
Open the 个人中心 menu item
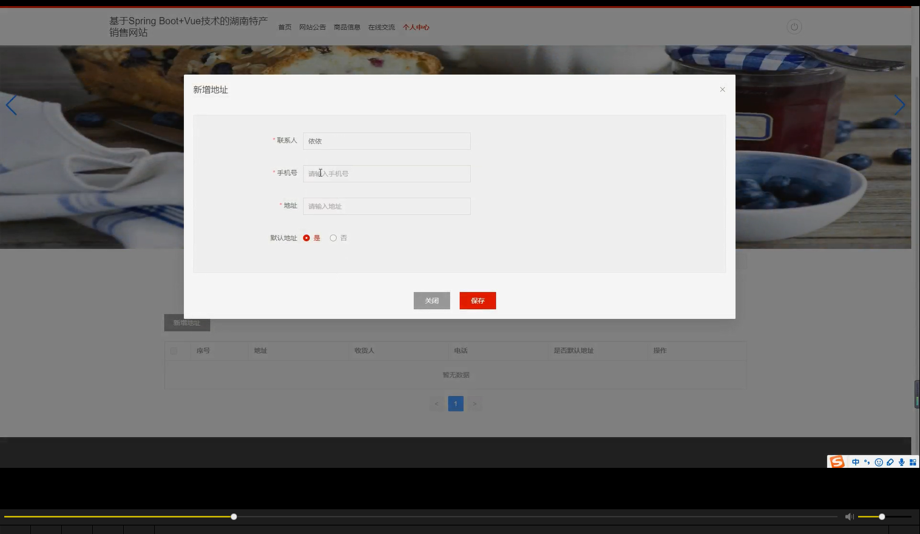(416, 27)
